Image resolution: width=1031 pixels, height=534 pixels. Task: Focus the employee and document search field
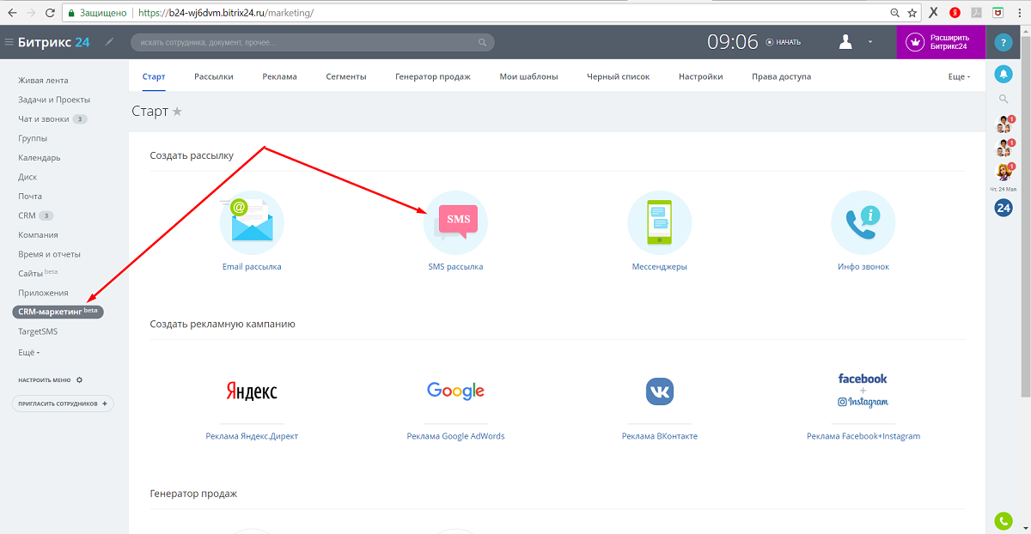(313, 42)
